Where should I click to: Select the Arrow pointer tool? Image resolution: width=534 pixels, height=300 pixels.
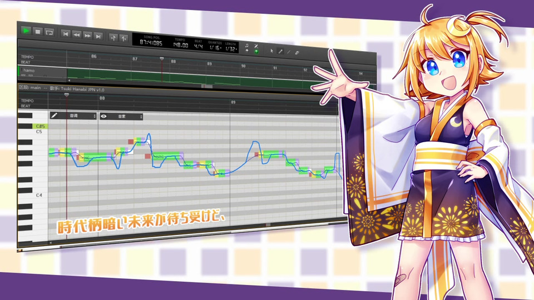pyautogui.click(x=272, y=51)
